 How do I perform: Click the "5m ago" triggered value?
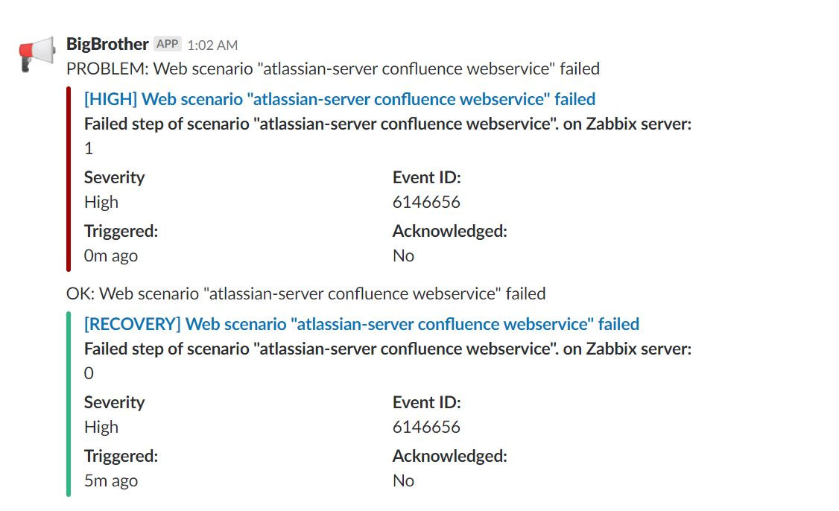[111, 480]
